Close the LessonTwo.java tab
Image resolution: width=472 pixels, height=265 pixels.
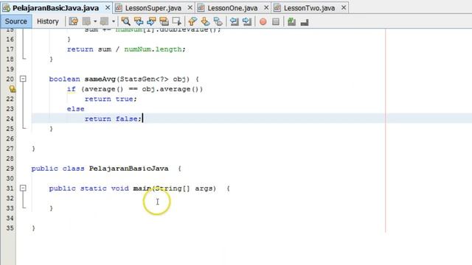point(344,7)
